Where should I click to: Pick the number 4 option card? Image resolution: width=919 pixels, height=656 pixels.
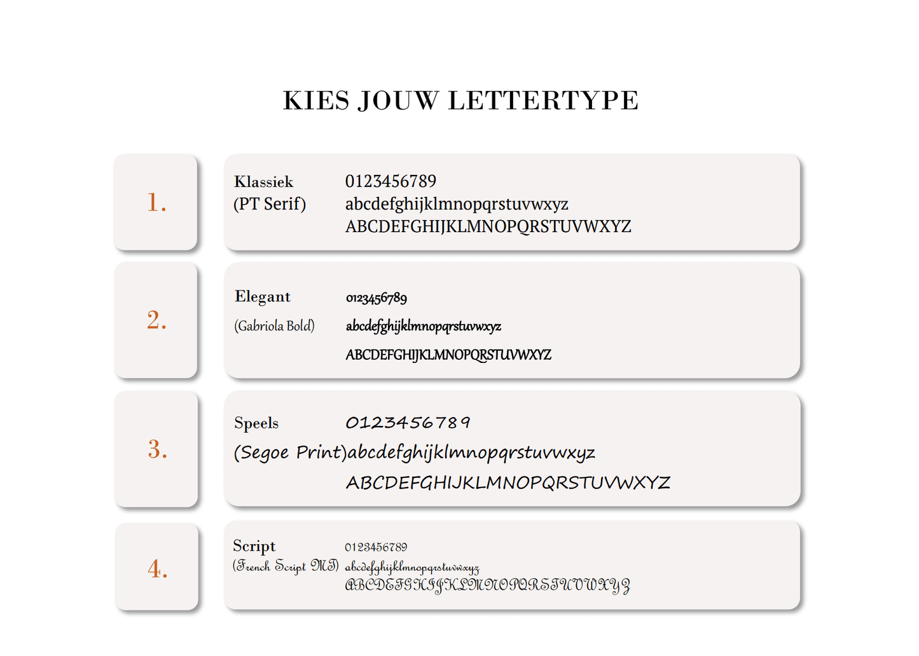157,568
